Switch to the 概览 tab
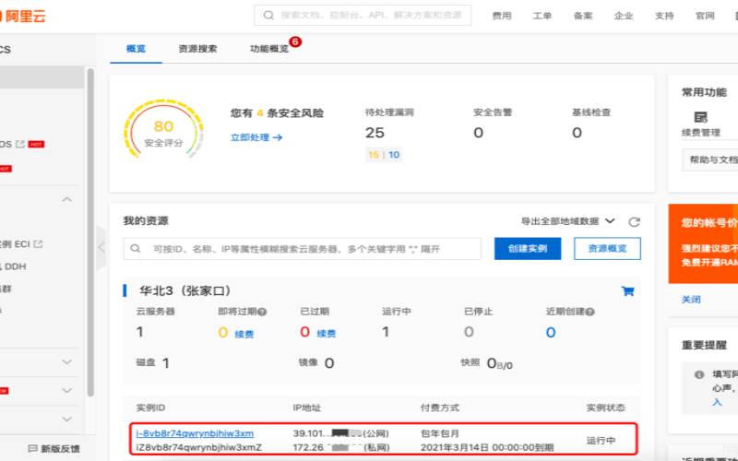The height and width of the screenshot is (461, 738). [x=136, y=49]
